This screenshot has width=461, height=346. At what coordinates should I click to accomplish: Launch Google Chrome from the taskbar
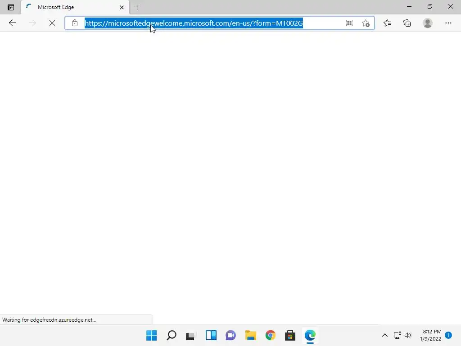click(x=271, y=335)
